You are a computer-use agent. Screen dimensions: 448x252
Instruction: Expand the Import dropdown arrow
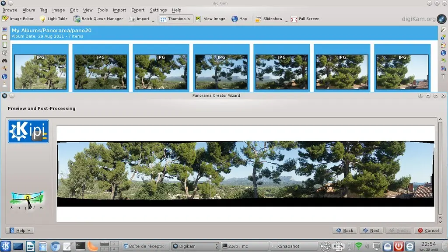coord(153,21)
